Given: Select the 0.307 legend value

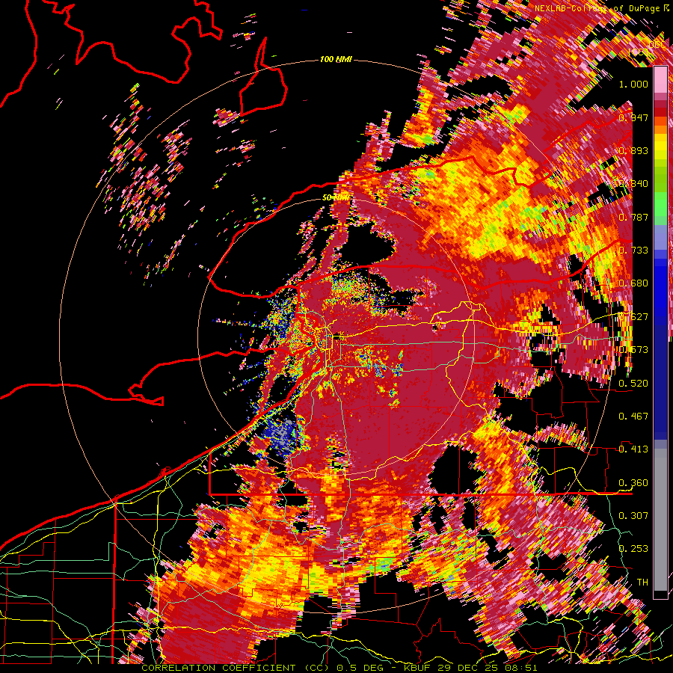Looking at the screenshot, I should point(633,516).
